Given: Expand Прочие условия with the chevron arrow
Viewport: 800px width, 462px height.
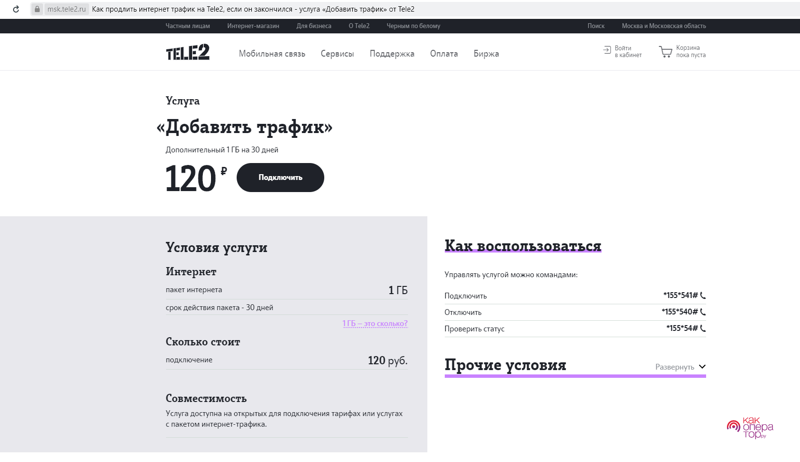Looking at the screenshot, I should pos(702,367).
